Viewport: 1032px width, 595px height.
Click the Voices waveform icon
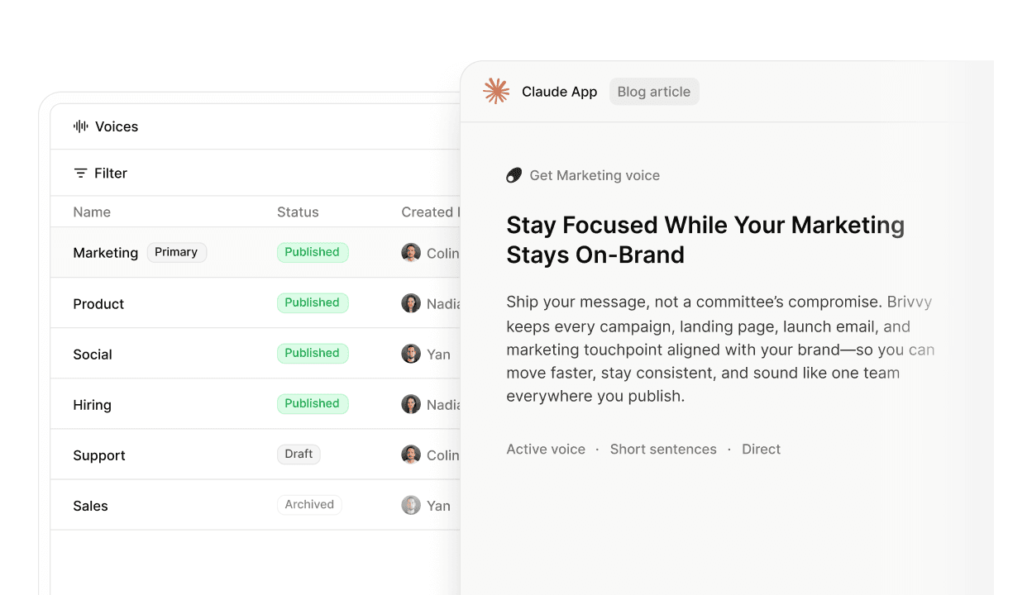click(x=81, y=126)
